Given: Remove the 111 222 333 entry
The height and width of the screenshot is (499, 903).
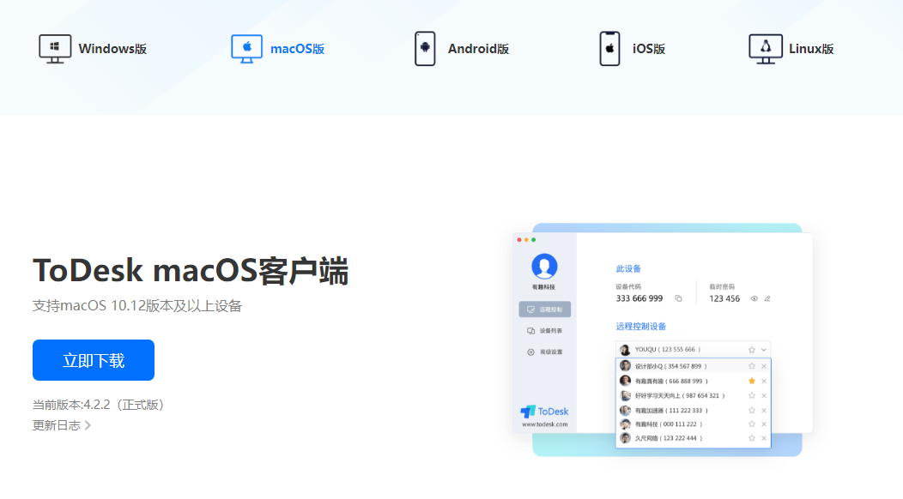Looking at the screenshot, I should tap(764, 411).
